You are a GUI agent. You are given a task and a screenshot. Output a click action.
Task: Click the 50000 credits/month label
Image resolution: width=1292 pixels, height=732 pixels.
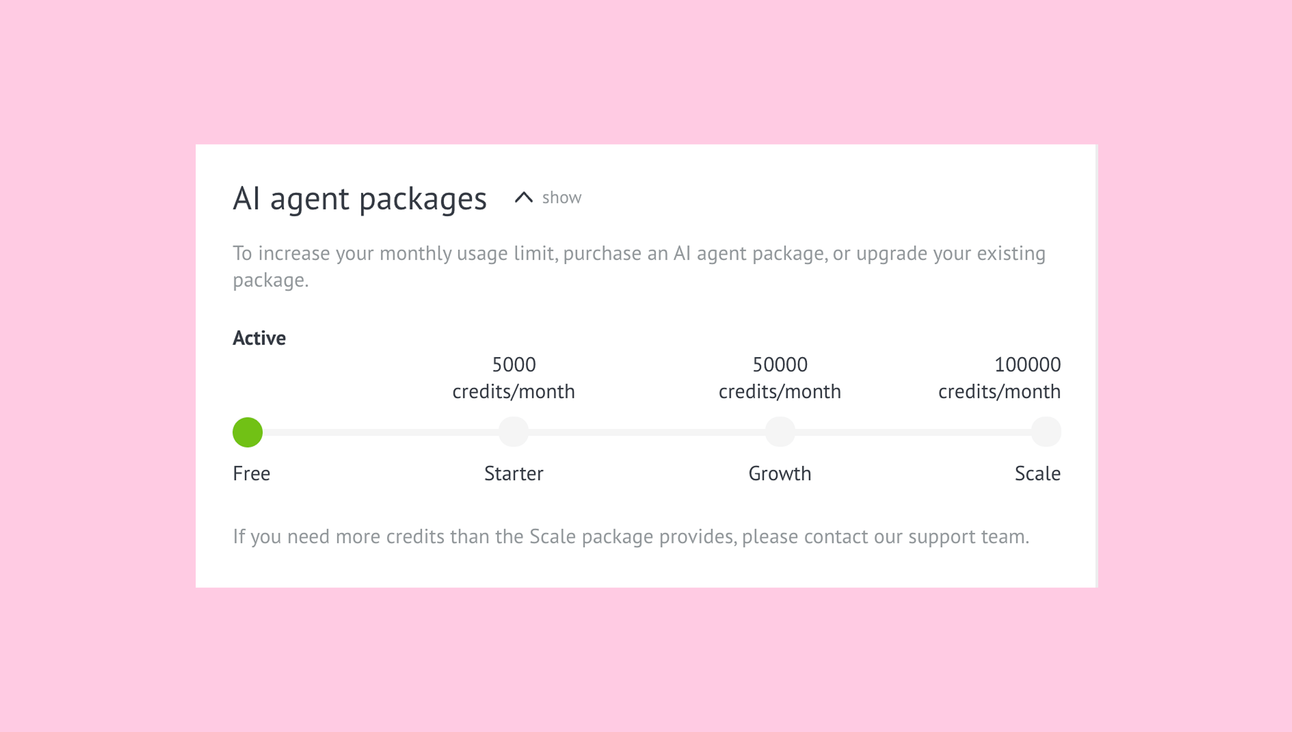click(x=779, y=378)
